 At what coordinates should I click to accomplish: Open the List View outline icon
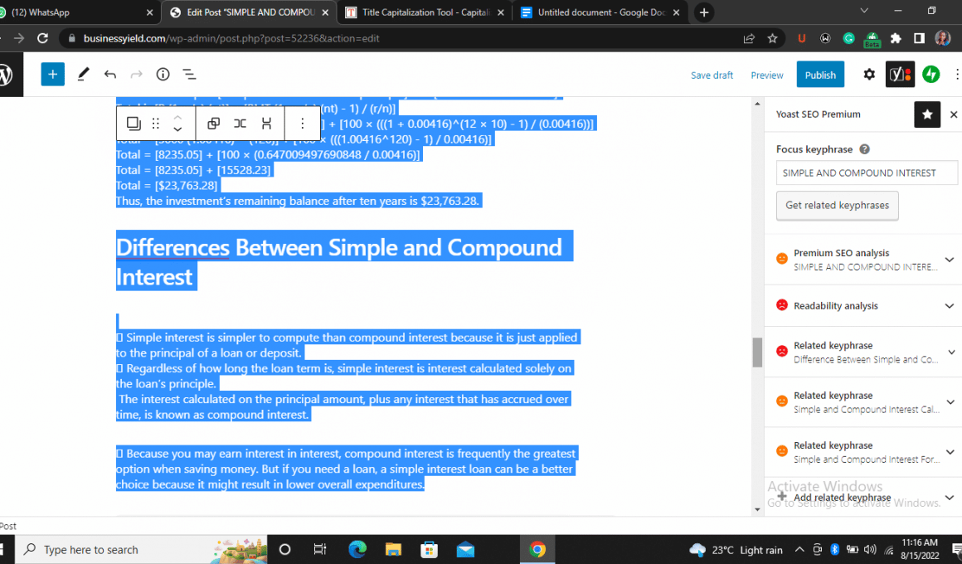[x=189, y=75]
